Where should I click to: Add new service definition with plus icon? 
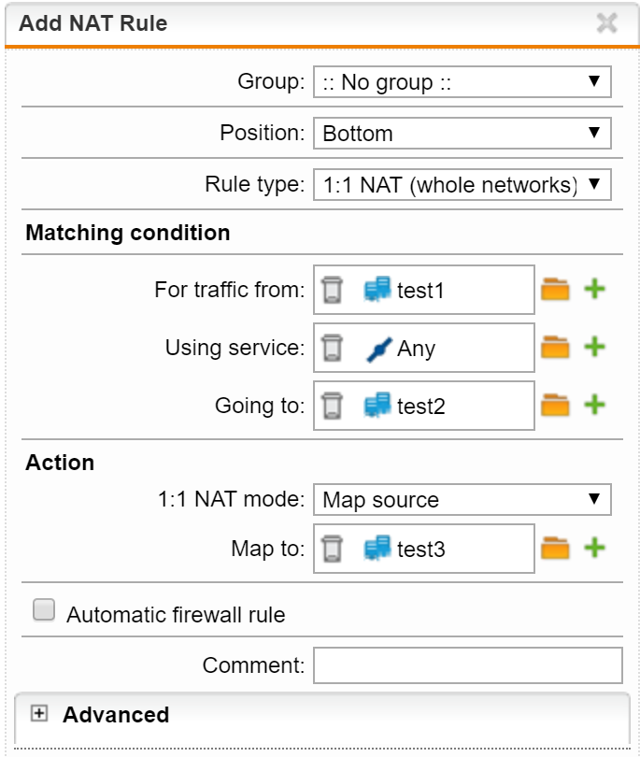[x=594, y=347]
